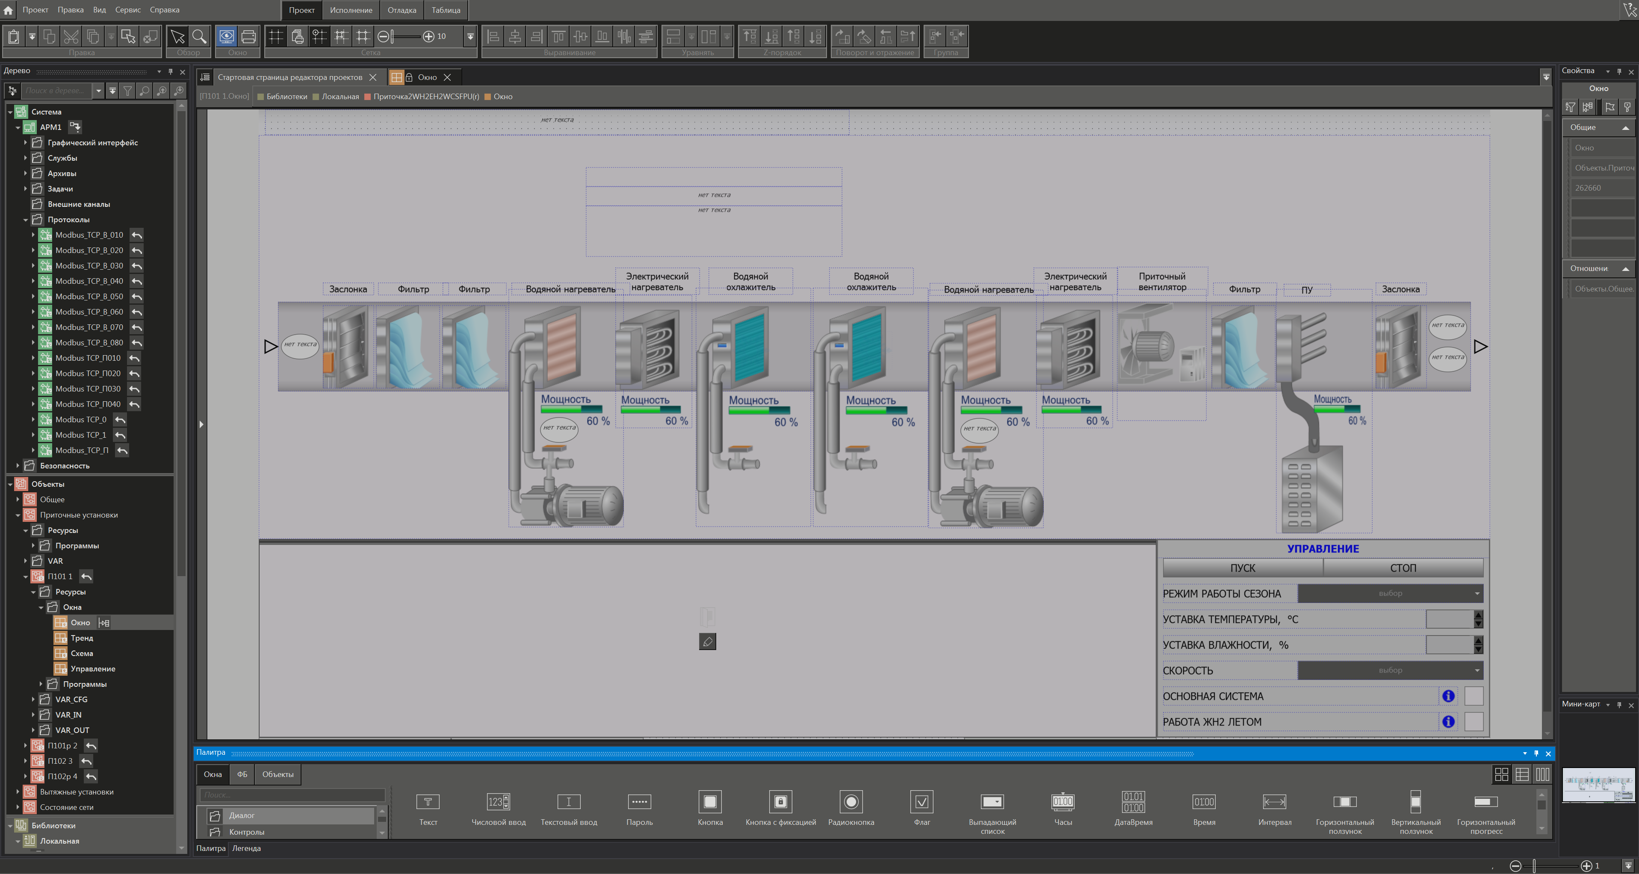Click the magnifier zoom tool

(x=199, y=36)
